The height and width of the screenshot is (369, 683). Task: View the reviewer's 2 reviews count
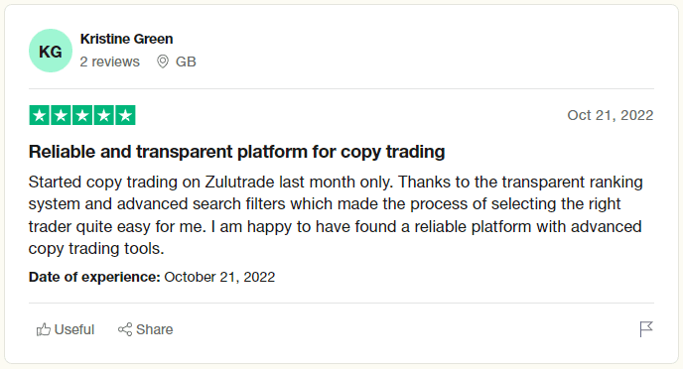[110, 61]
